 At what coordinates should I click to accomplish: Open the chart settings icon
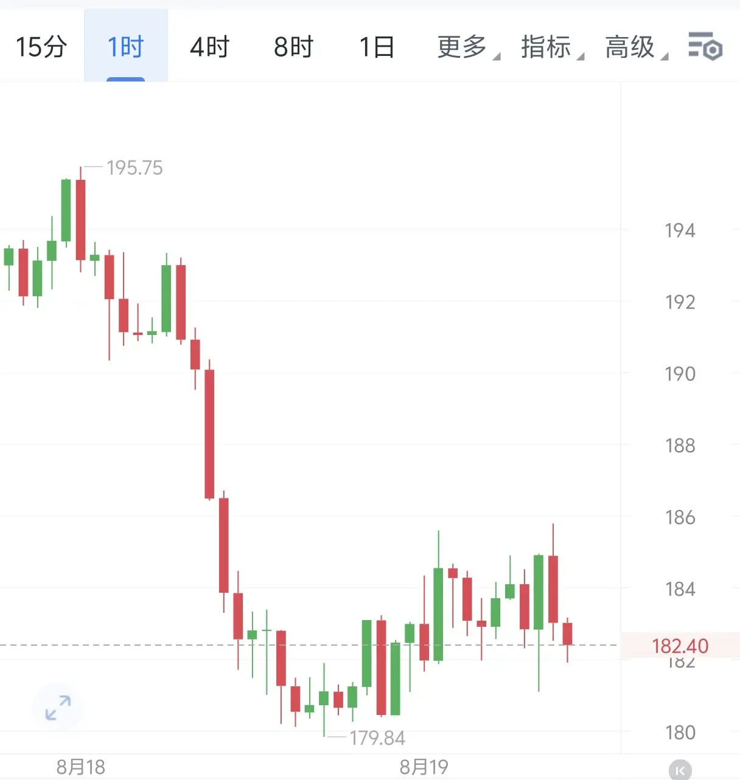705,46
